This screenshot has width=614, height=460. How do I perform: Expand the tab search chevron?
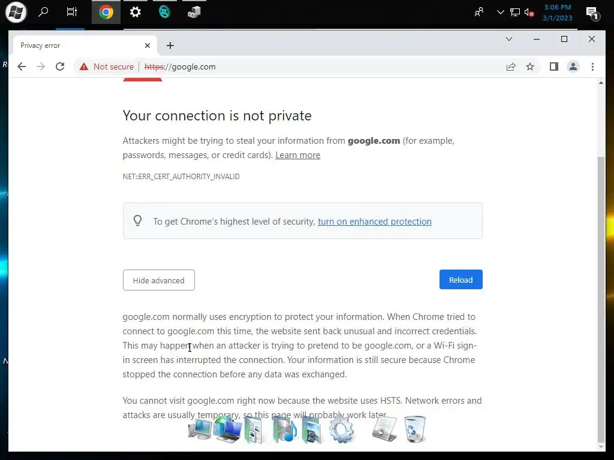508,39
